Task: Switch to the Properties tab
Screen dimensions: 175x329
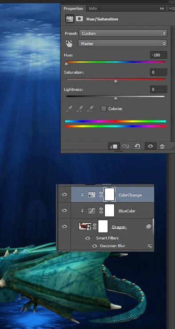Action: pyautogui.click(x=73, y=8)
